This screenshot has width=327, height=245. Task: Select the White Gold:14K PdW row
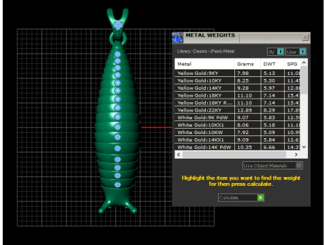[238, 147]
